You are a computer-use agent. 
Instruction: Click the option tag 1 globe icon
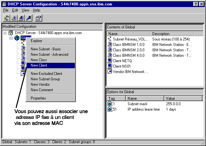(x=110, y=104)
